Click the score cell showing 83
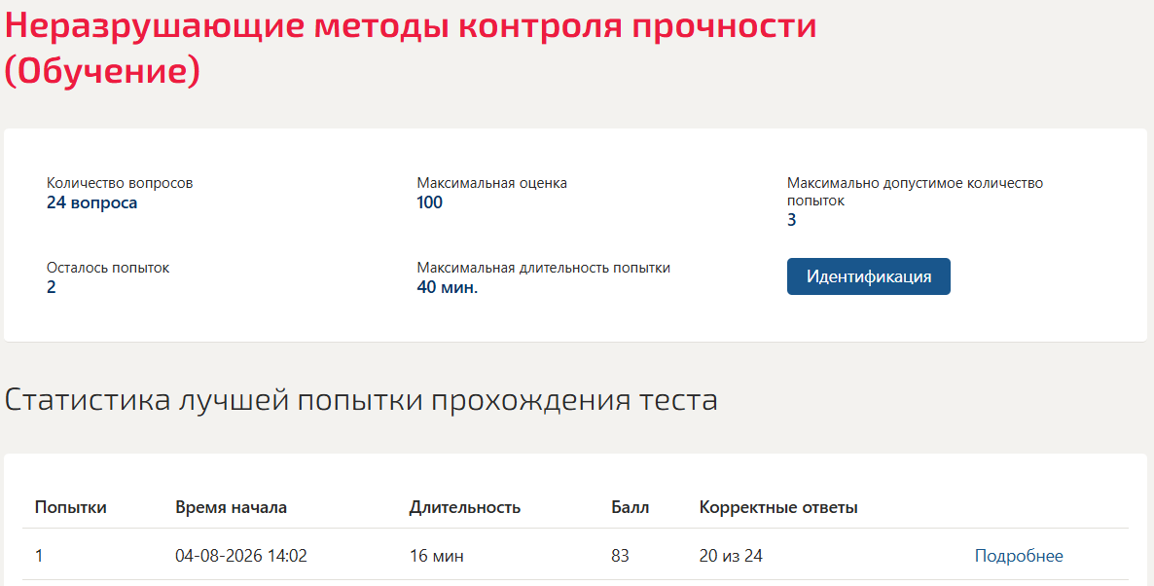 pos(621,556)
